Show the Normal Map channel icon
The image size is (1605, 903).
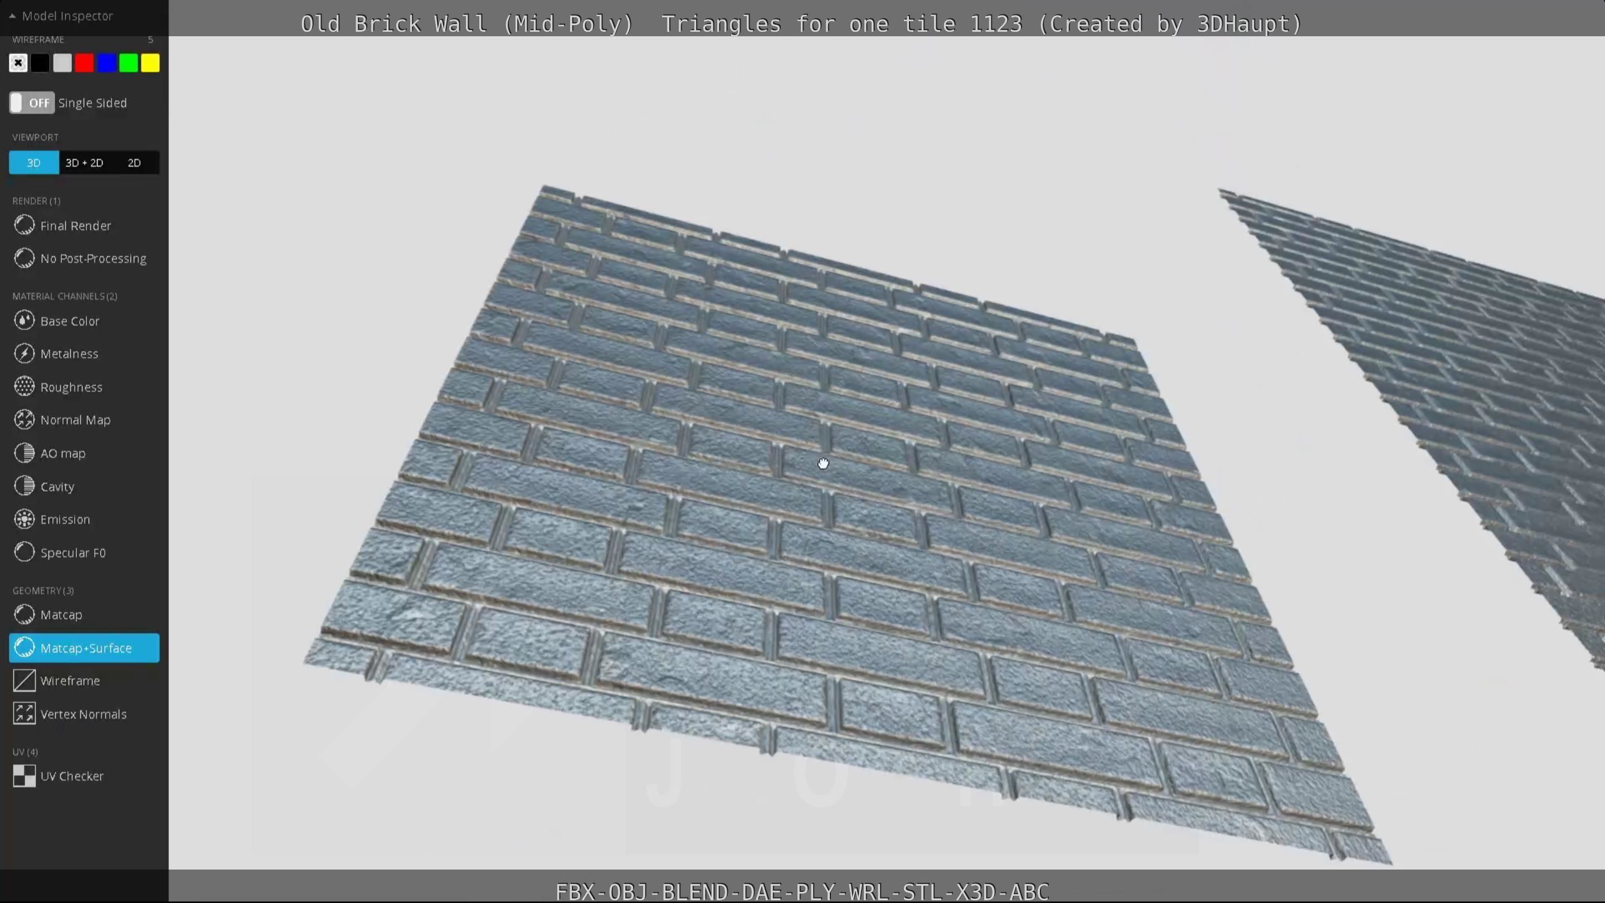[25, 419]
